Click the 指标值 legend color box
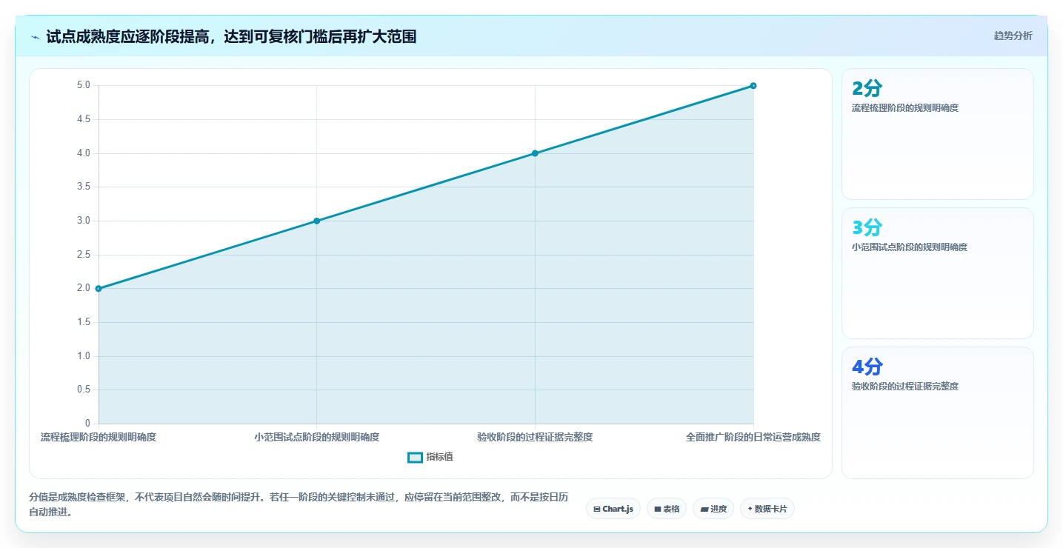 [x=415, y=457]
